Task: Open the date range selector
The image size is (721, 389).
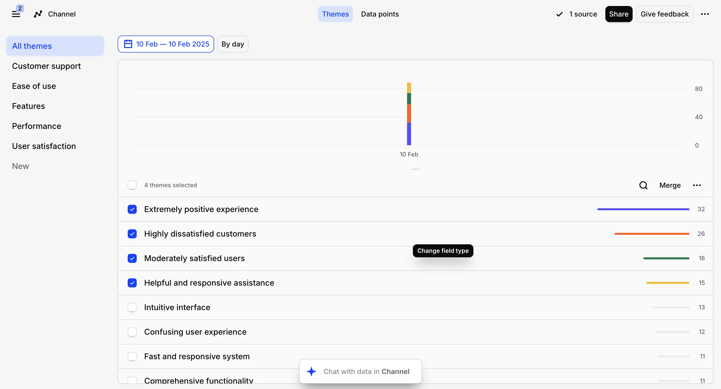Action: click(166, 44)
